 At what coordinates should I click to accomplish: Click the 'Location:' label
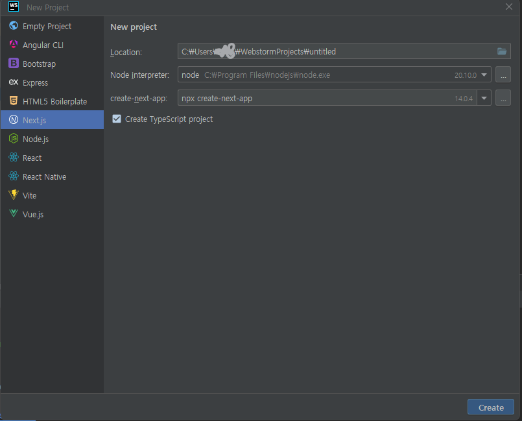point(126,53)
